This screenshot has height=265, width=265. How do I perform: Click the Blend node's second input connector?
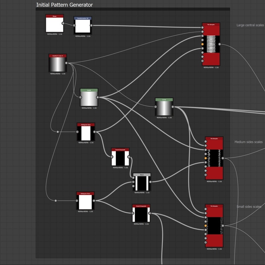pos(133,182)
